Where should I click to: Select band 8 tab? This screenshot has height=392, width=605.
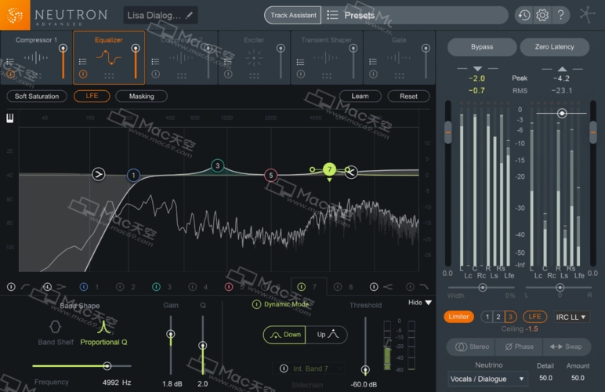click(x=343, y=287)
